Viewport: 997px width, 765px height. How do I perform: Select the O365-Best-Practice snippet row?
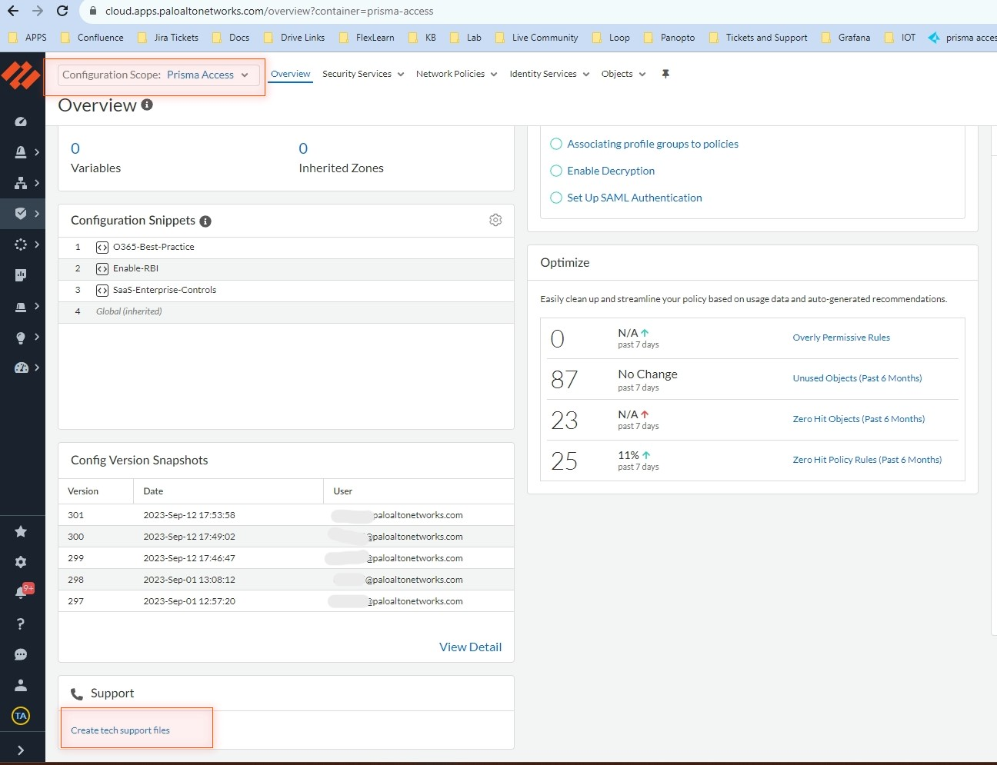pos(153,247)
